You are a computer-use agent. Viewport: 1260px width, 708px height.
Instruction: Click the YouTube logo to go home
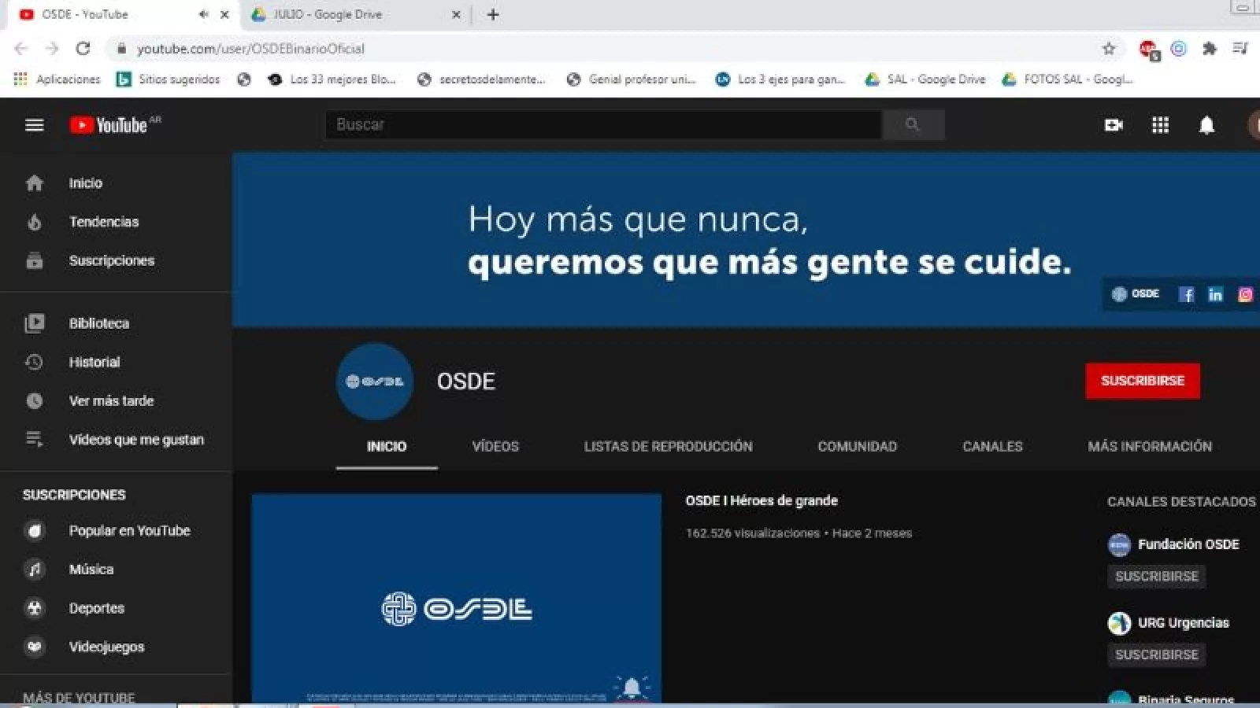pos(109,125)
